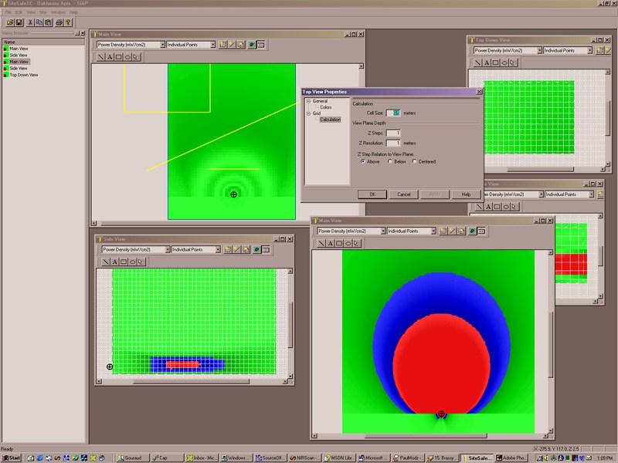618x463 pixels.
Task: Click the Paste icon in main toolbar
Action: pyautogui.click(x=48, y=23)
